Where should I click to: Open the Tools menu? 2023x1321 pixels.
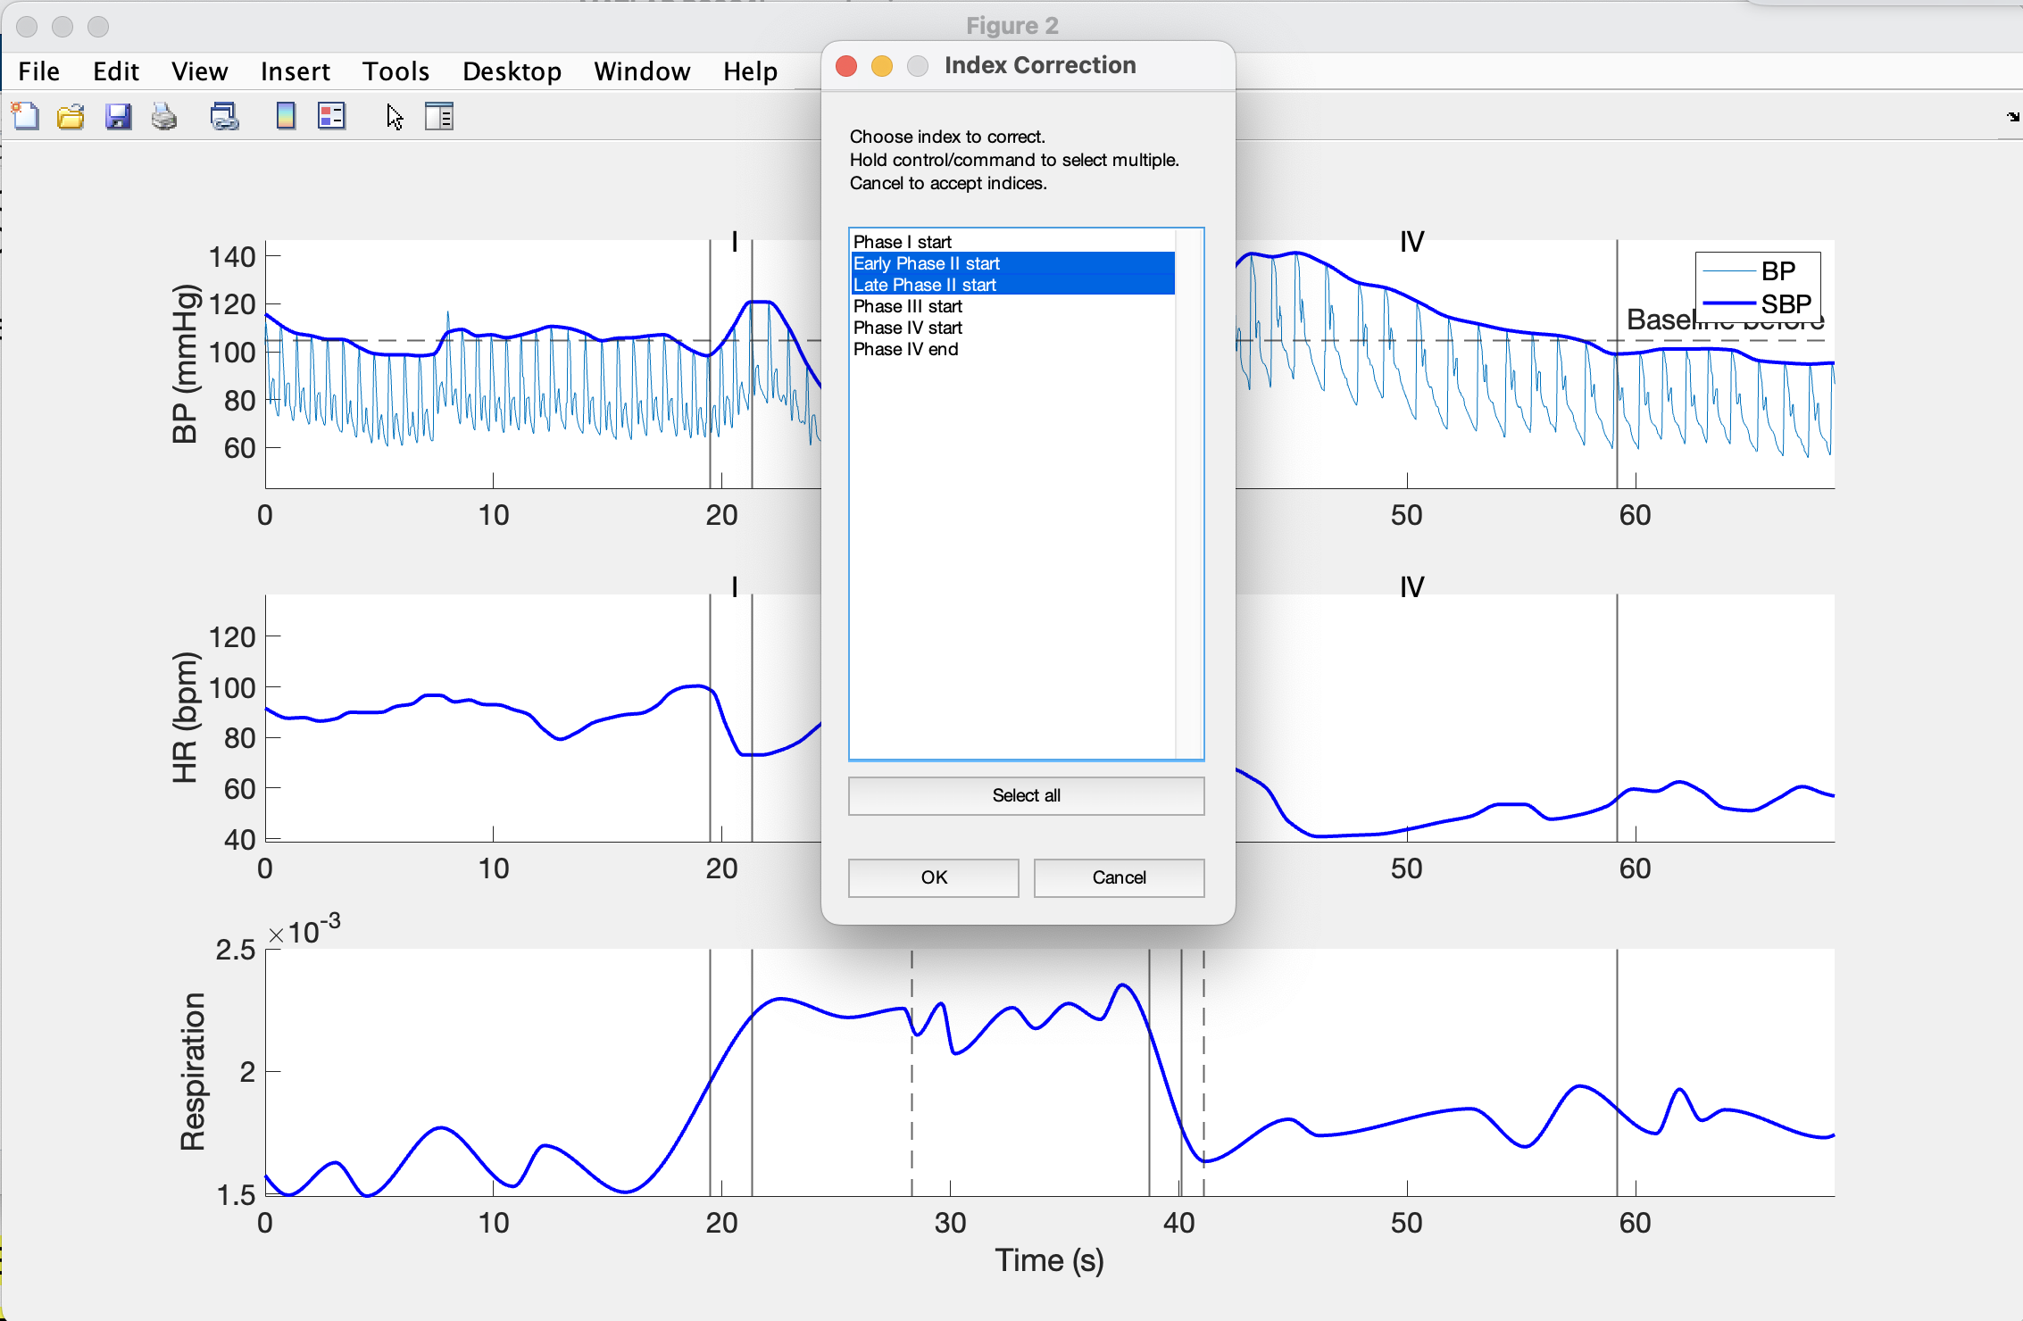coord(395,71)
